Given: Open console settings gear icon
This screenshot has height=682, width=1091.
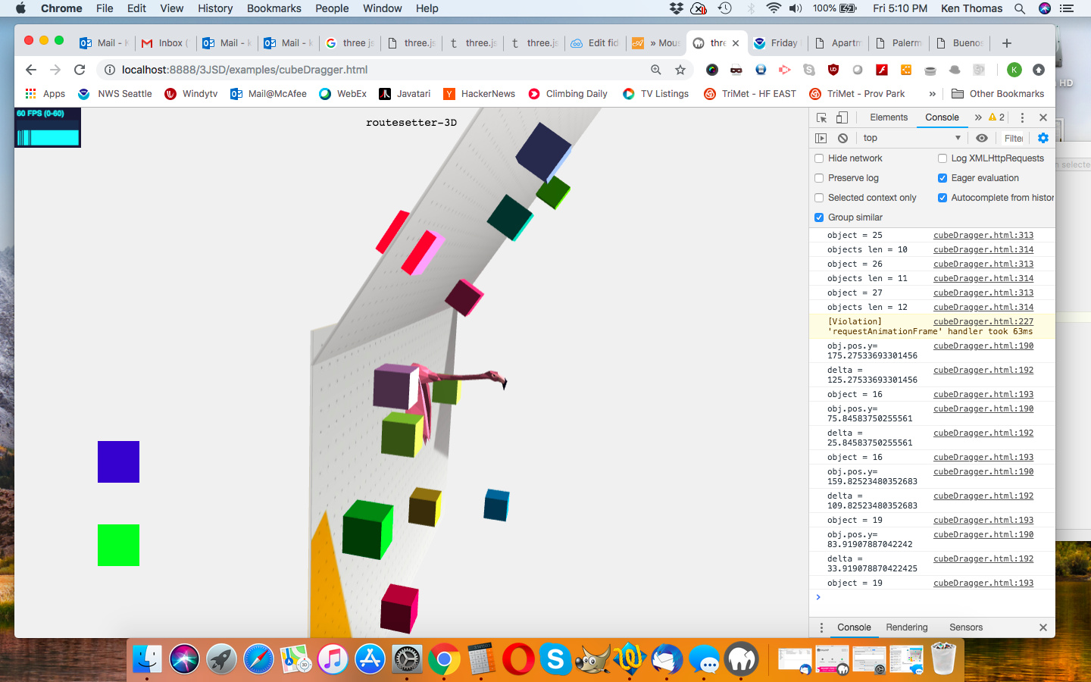Looking at the screenshot, I should (x=1043, y=138).
